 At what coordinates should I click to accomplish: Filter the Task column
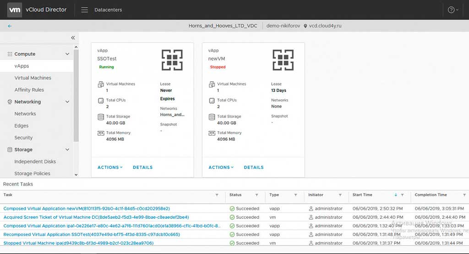tap(217, 195)
